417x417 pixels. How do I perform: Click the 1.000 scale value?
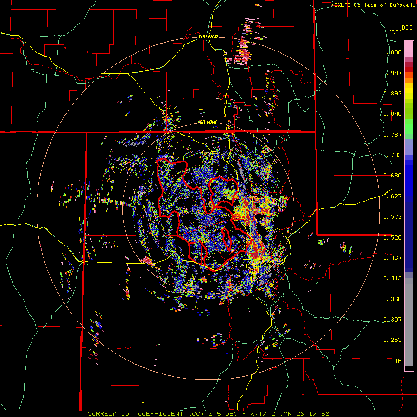(x=392, y=52)
